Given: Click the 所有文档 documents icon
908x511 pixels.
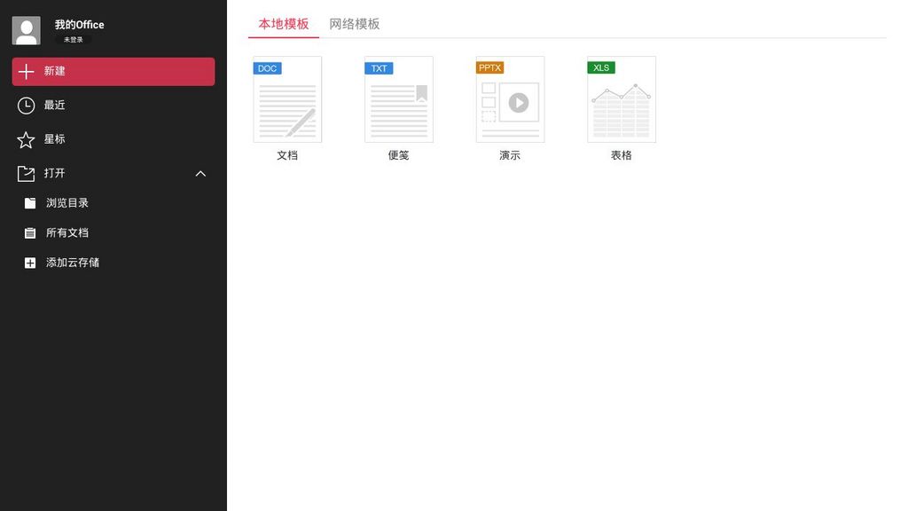Looking at the screenshot, I should (x=30, y=233).
